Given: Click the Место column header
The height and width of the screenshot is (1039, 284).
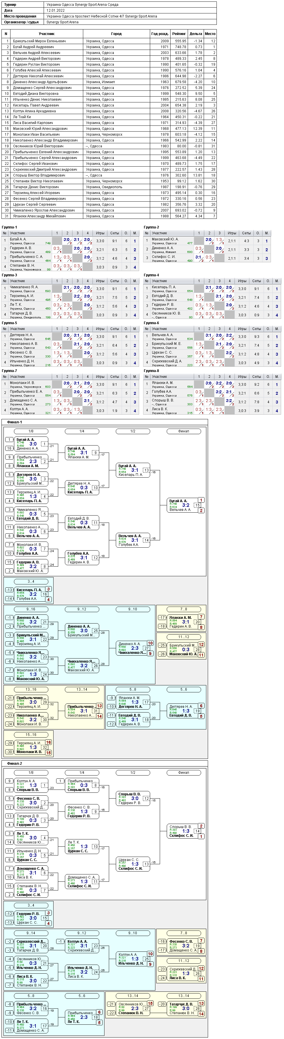Looking at the screenshot, I should pos(210,34).
